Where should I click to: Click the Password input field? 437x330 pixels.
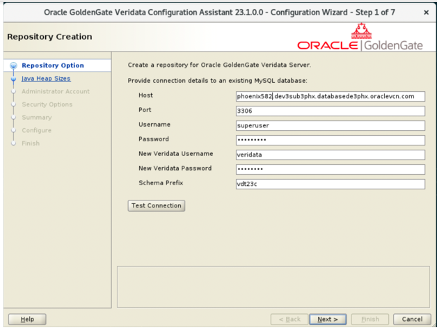[x=331, y=140]
